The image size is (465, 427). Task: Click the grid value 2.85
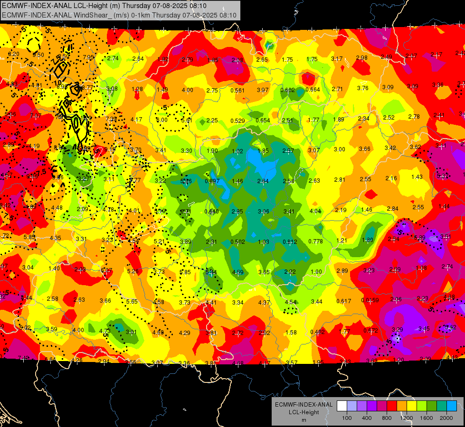pyautogui.click(x=237, y=212)
